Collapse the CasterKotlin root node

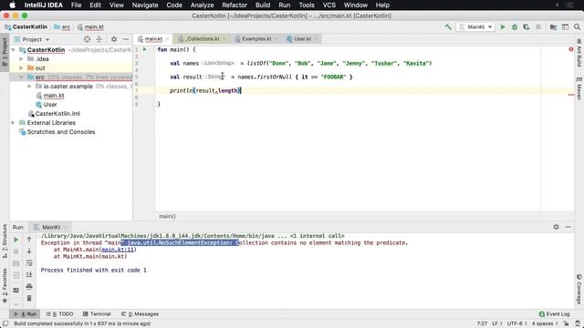point(14,50)
